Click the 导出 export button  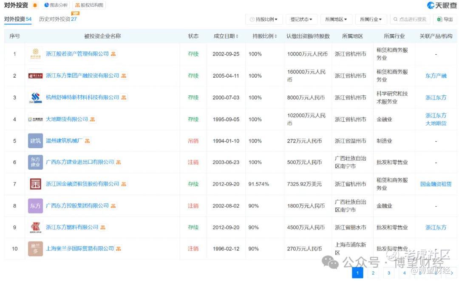[445, 19]
